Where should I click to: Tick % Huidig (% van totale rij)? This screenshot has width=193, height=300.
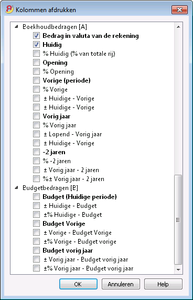pos(36,54)
